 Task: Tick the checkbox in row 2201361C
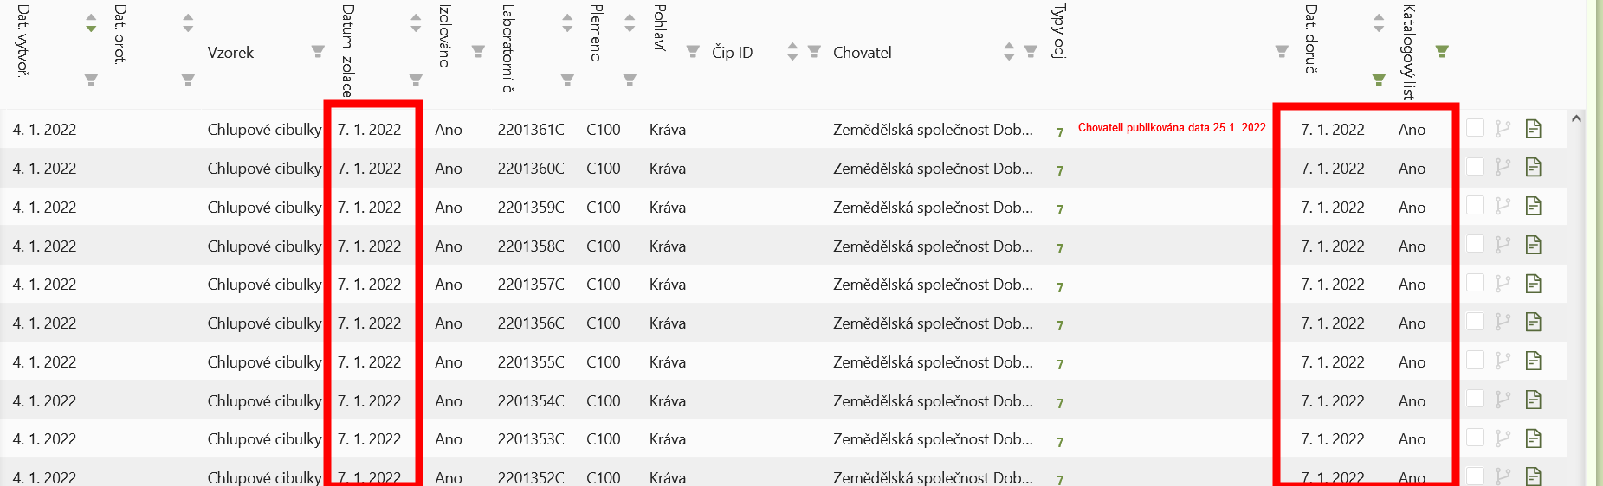click(1476, 128)
